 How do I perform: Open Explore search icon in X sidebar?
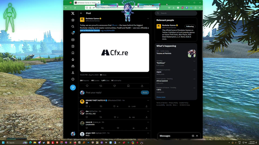(x=73, y=27)
